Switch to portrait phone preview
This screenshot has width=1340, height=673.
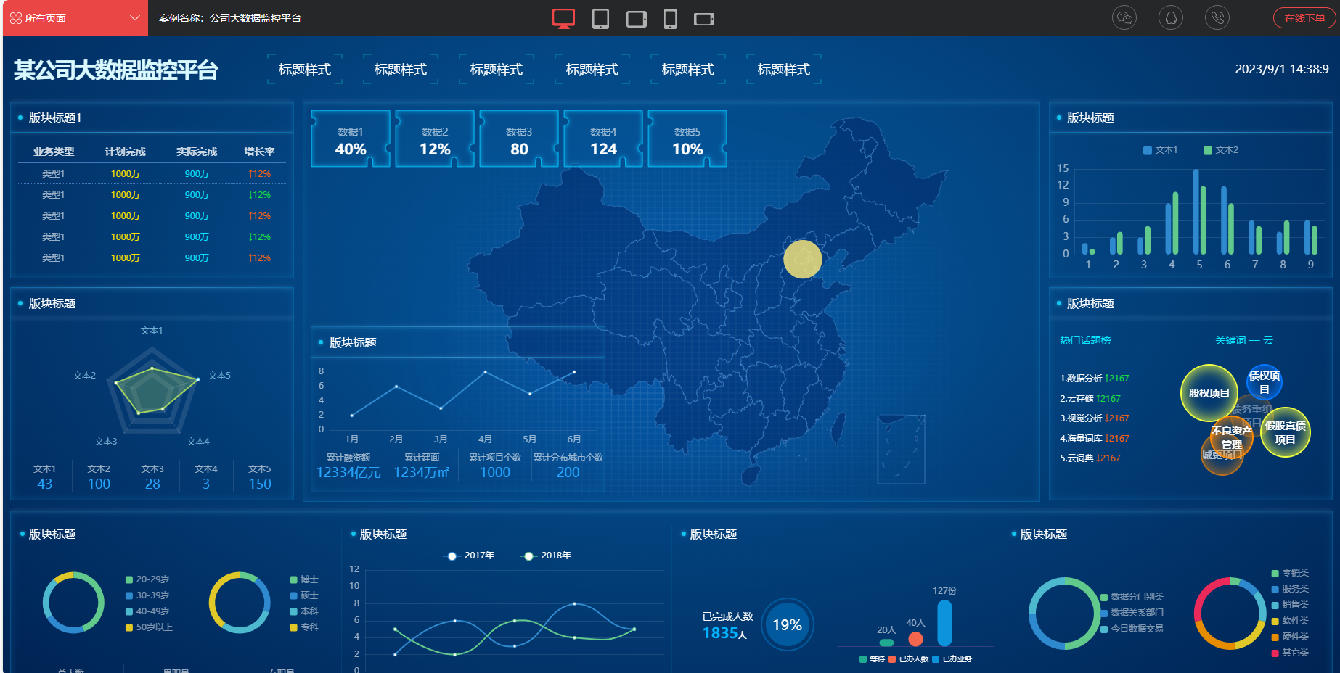(x=670, y=18)
